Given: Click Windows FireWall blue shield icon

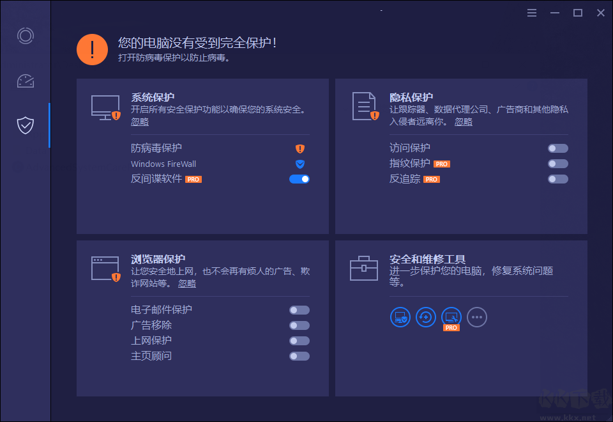Looking at the screenshot, I should click(x=300, y=164).
